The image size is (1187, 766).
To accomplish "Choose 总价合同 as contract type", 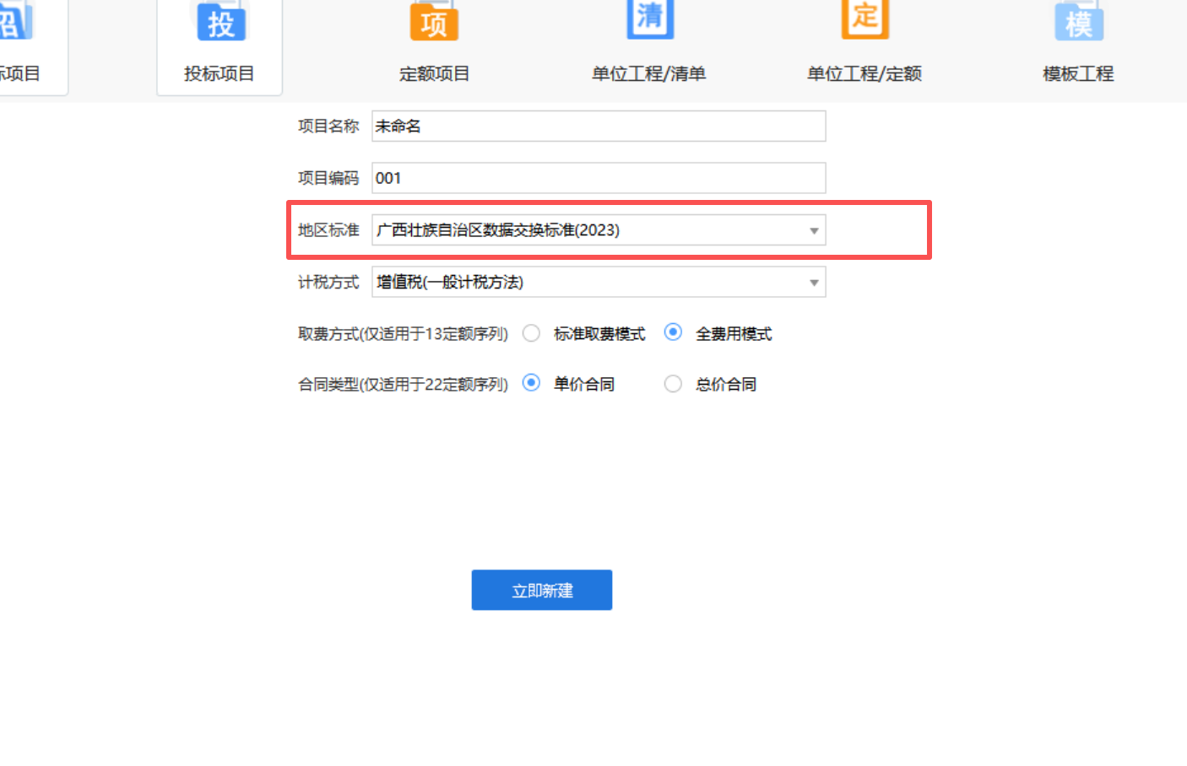I will (x=673, y=384).
